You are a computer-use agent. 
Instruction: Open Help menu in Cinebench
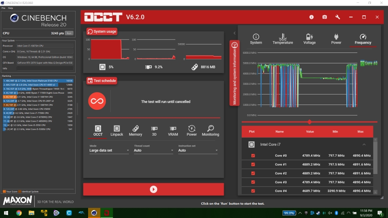11,8
